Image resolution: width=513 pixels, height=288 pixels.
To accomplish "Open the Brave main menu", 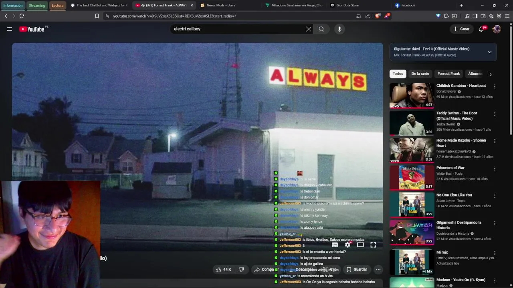I will 507,16.
